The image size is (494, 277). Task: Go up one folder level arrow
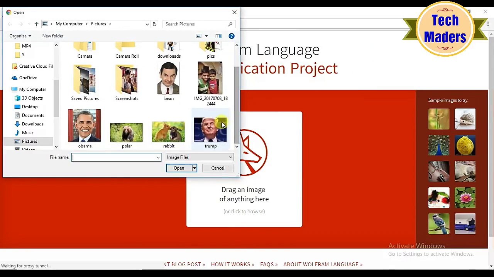click(36, 24)
